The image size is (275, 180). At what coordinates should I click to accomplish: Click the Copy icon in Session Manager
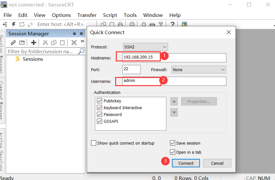click(54, 43)
